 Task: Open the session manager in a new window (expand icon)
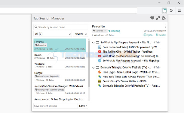click(x=158, y=18)
